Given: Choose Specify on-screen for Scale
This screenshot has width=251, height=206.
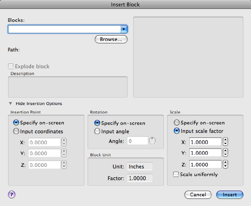Looking at the screenshot, I should pyautogui.click(x=176, y=123).
